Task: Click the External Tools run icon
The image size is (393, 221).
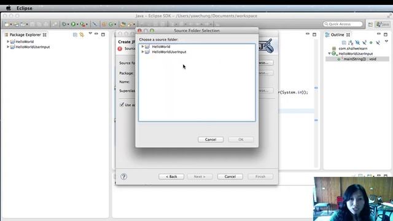Action: coord(82,25)
